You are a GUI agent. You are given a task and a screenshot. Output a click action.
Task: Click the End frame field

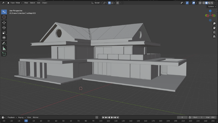pyautogui.click(x=210, y=117)
